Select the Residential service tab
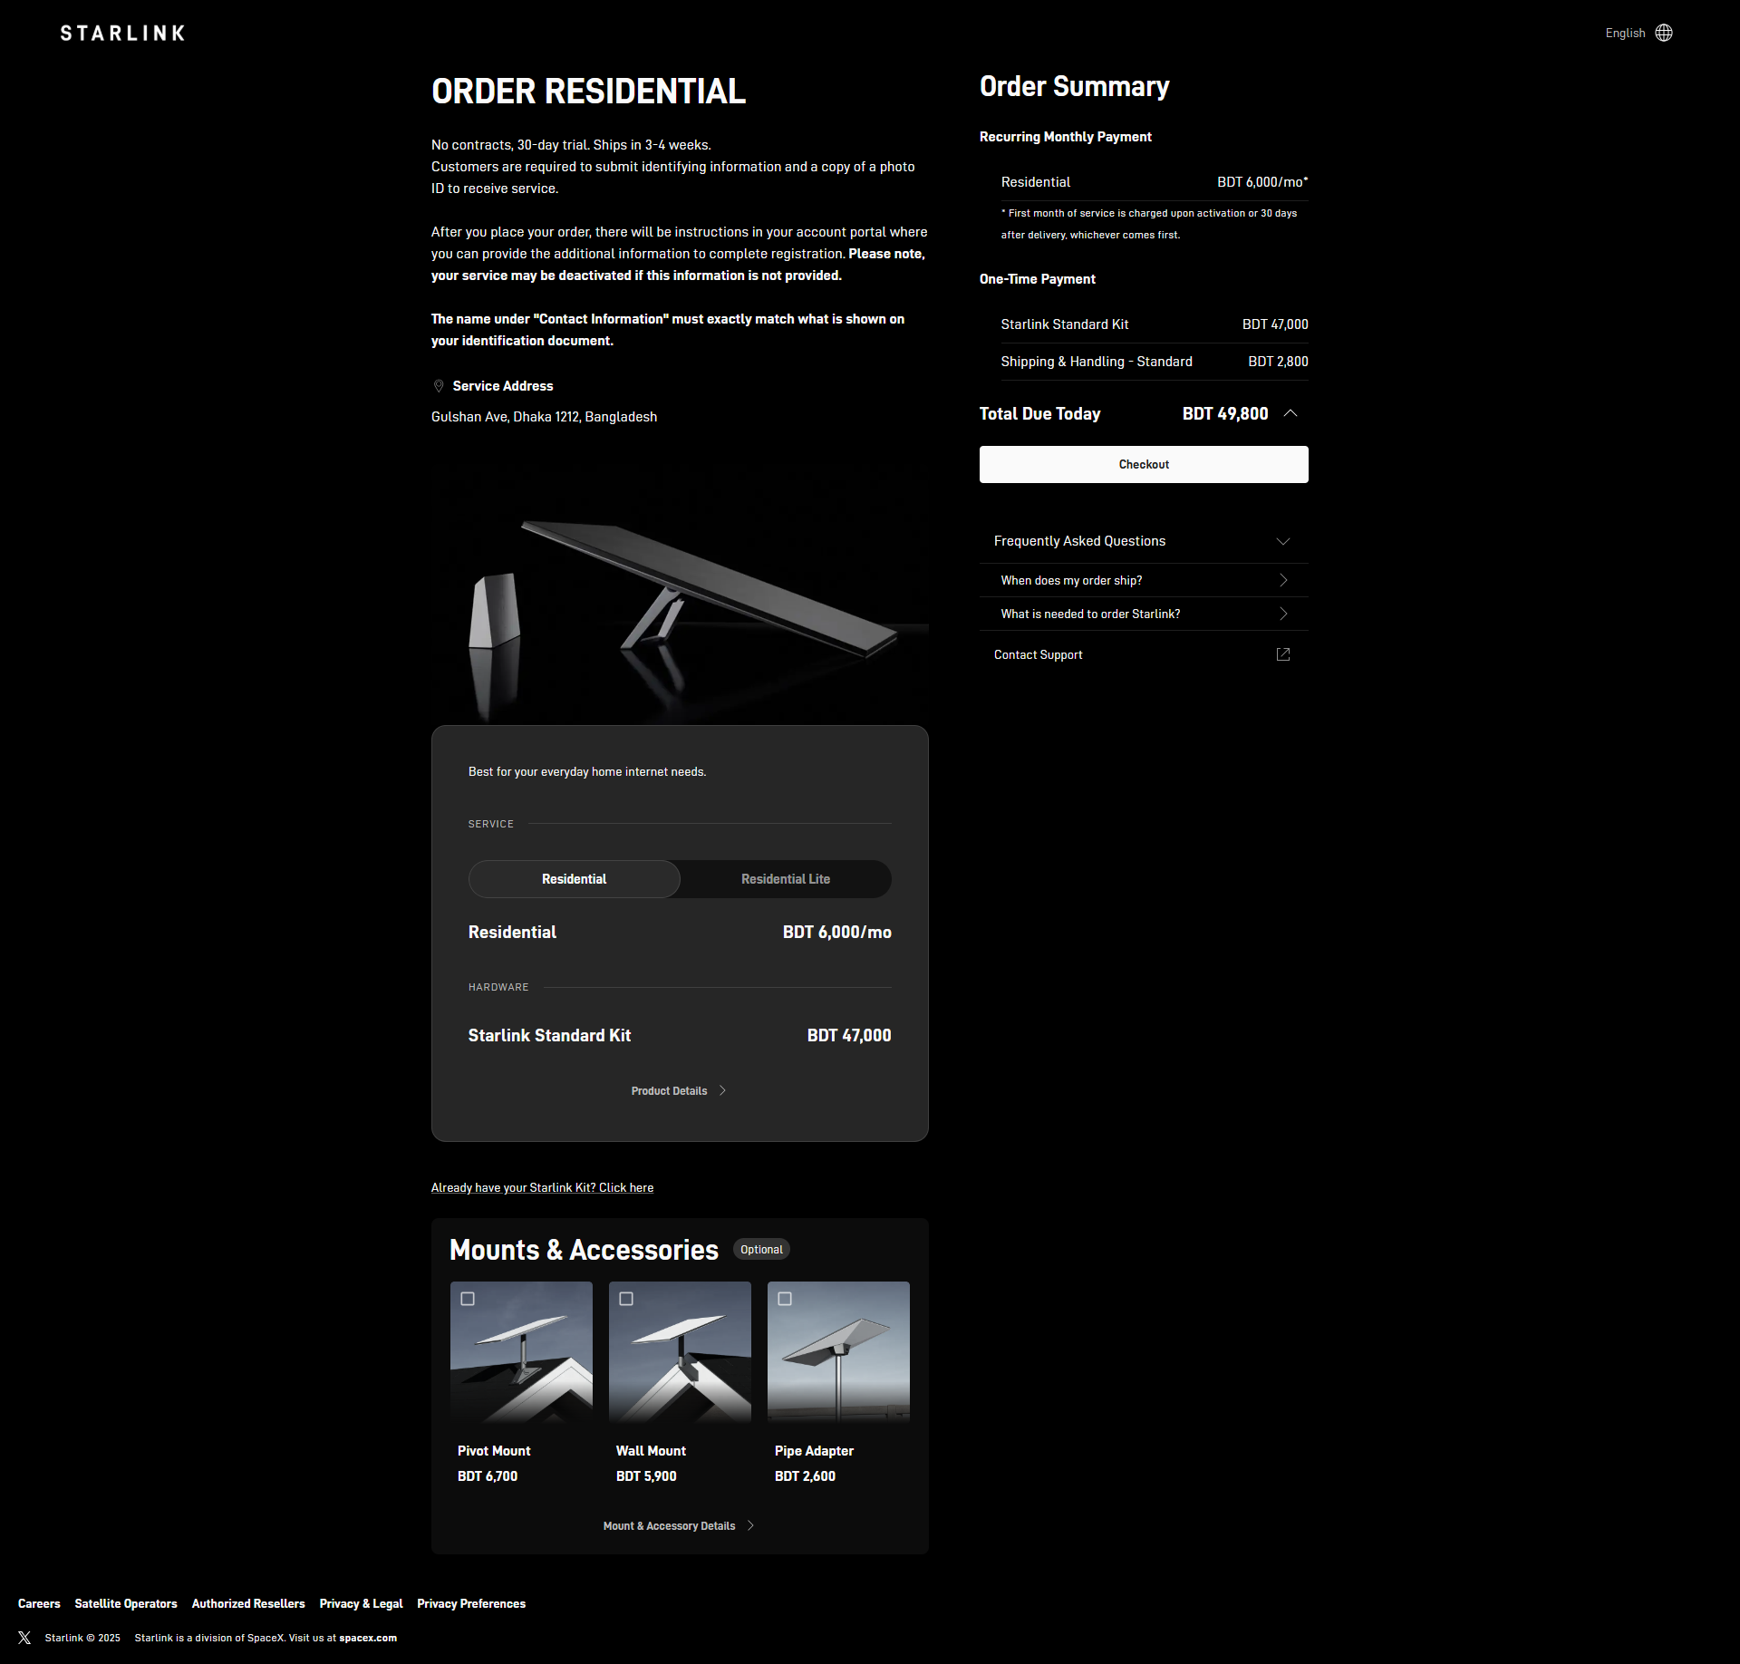This screenshot has width=1740, height=1664. pos(574,879)
